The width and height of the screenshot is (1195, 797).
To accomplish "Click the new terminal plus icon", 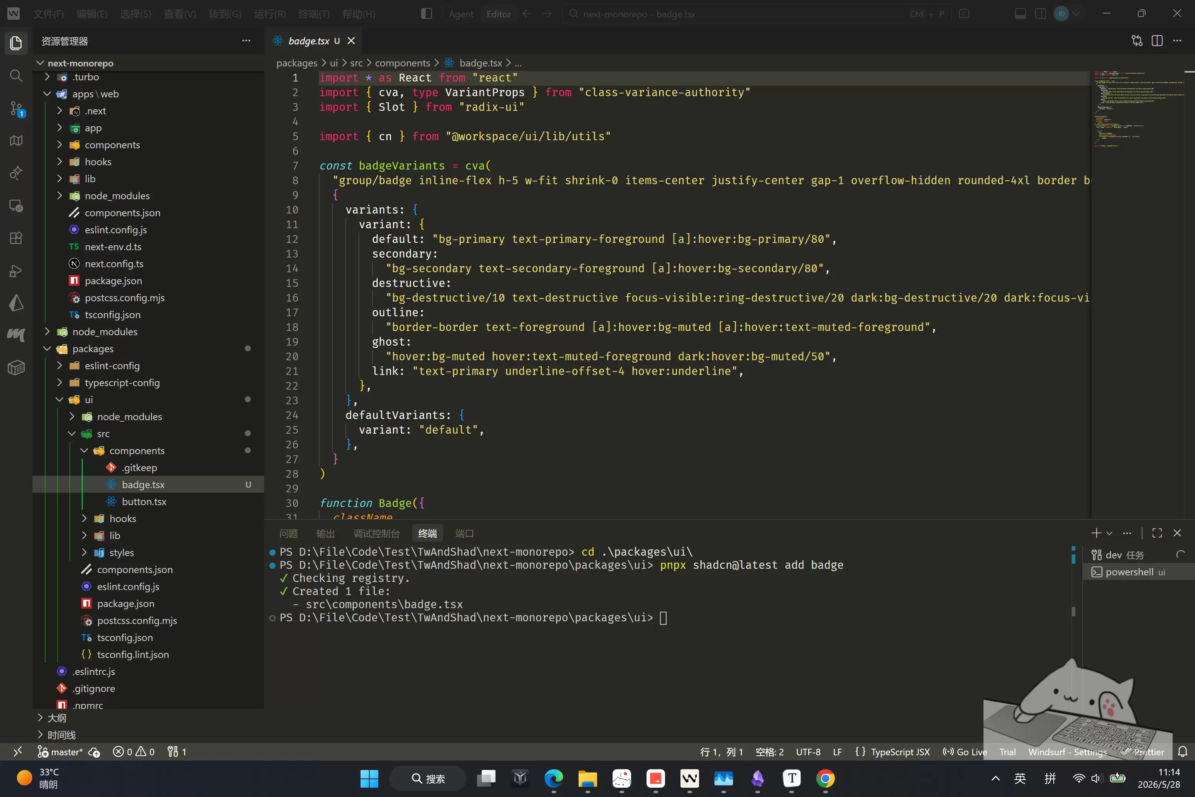I will pyautogui.click(x=1096, y=533).
